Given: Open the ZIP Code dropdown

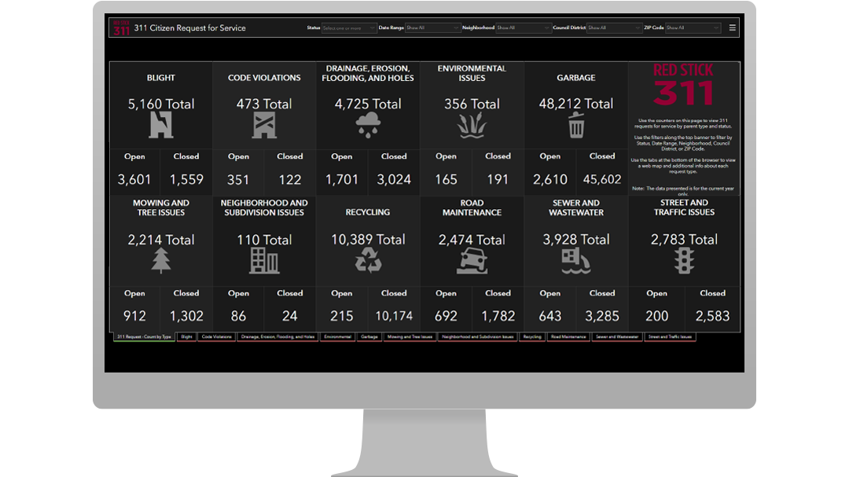Looking at the screenshot, I should point(693,28).
